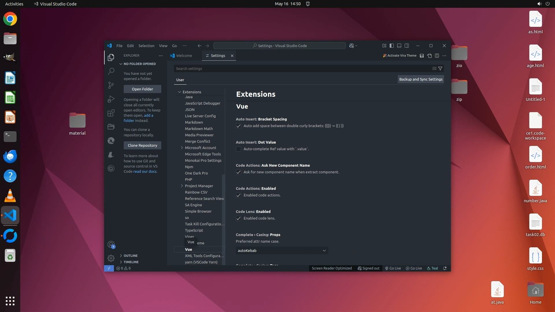Expand the Outline section
Image resolution: width=555 pixels, height=312 pixels.
pyautogui.click(x=130, y=256)
